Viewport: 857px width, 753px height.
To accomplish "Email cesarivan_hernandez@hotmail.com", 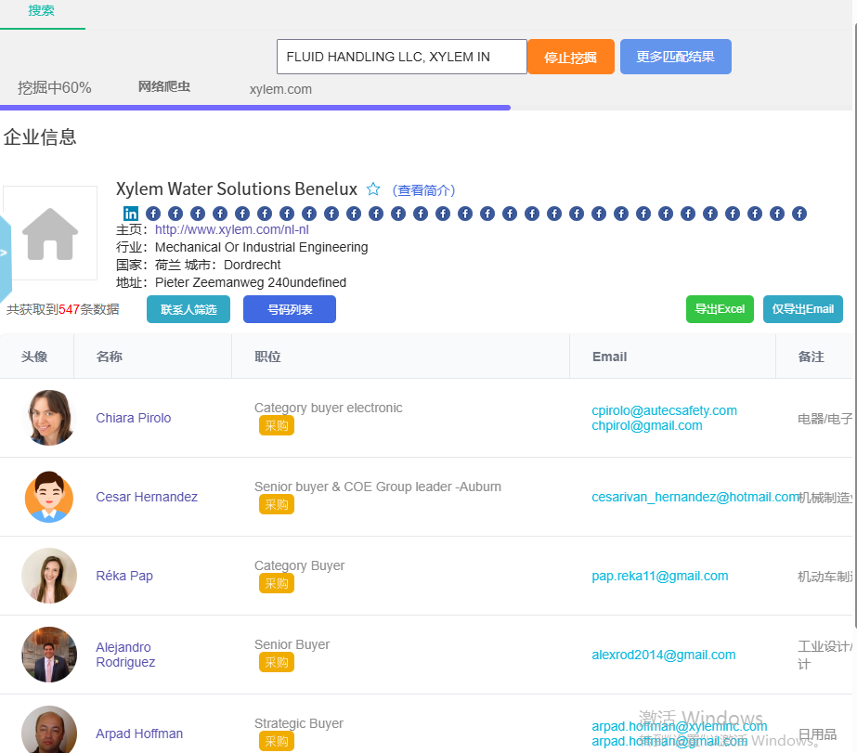I will point(695,497).
